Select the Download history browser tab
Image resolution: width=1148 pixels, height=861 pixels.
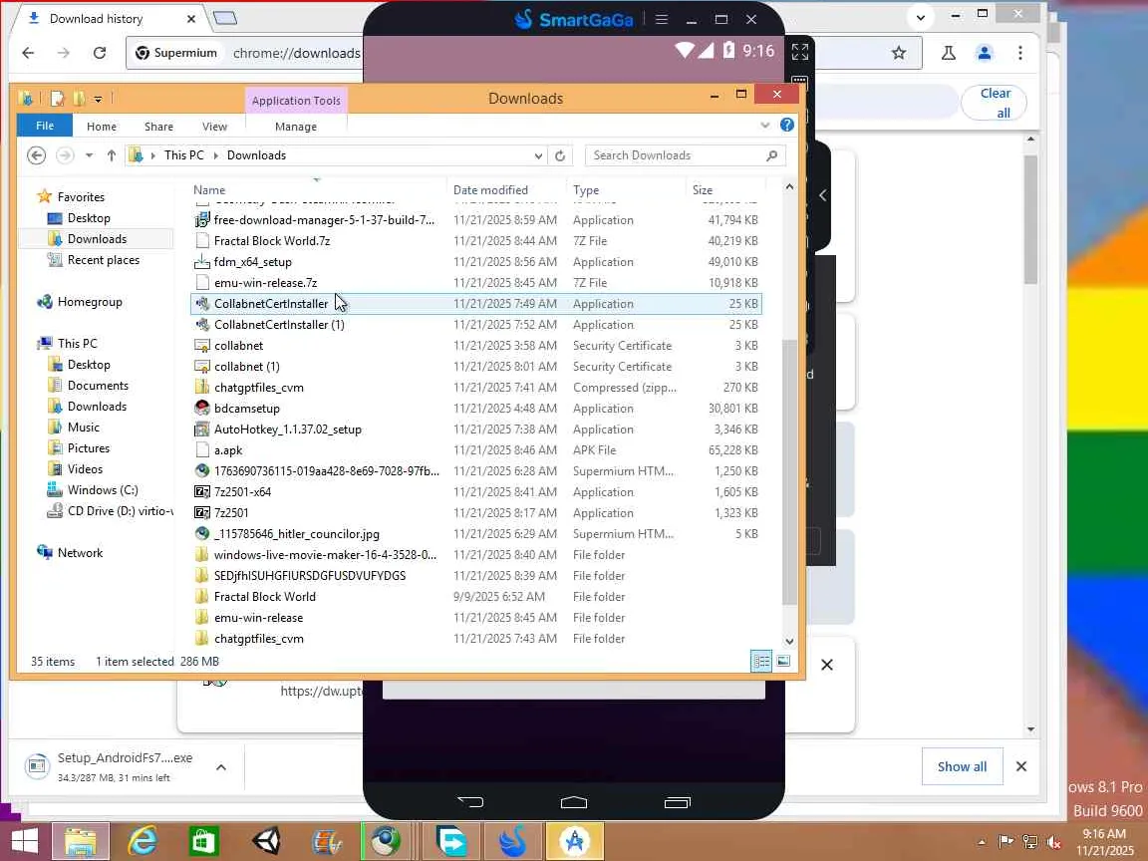coord(110,18)
